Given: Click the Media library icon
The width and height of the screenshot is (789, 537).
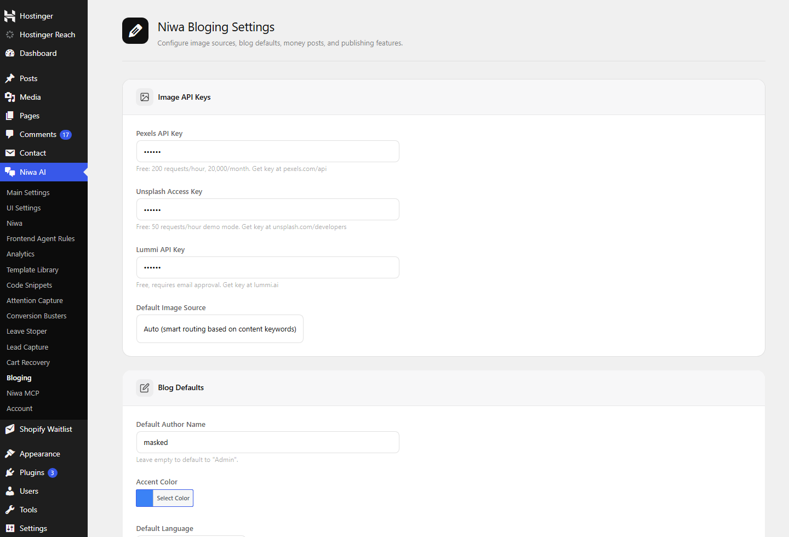Looking at the screenshot, I should pyautogui.click(x=10, y=97).
